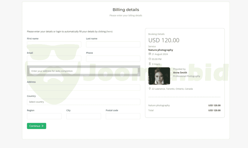Click the hourglass icon beside 3 Hours
248x148 pixels.
150,64
